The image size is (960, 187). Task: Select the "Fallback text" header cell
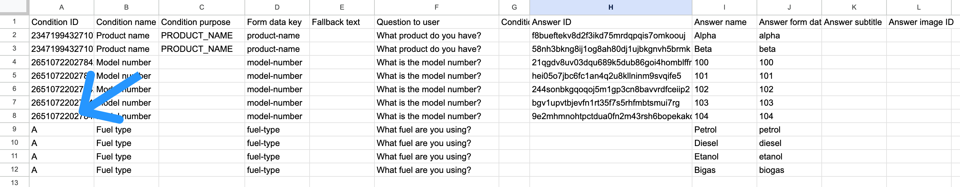click(336, 22)
